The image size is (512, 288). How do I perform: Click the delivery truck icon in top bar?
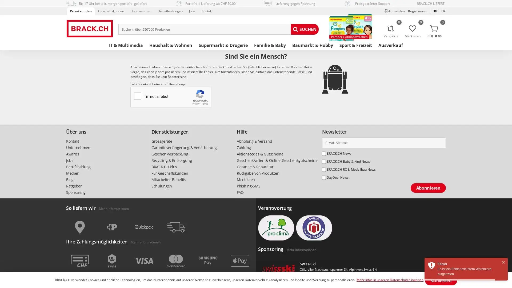[71, 3]
